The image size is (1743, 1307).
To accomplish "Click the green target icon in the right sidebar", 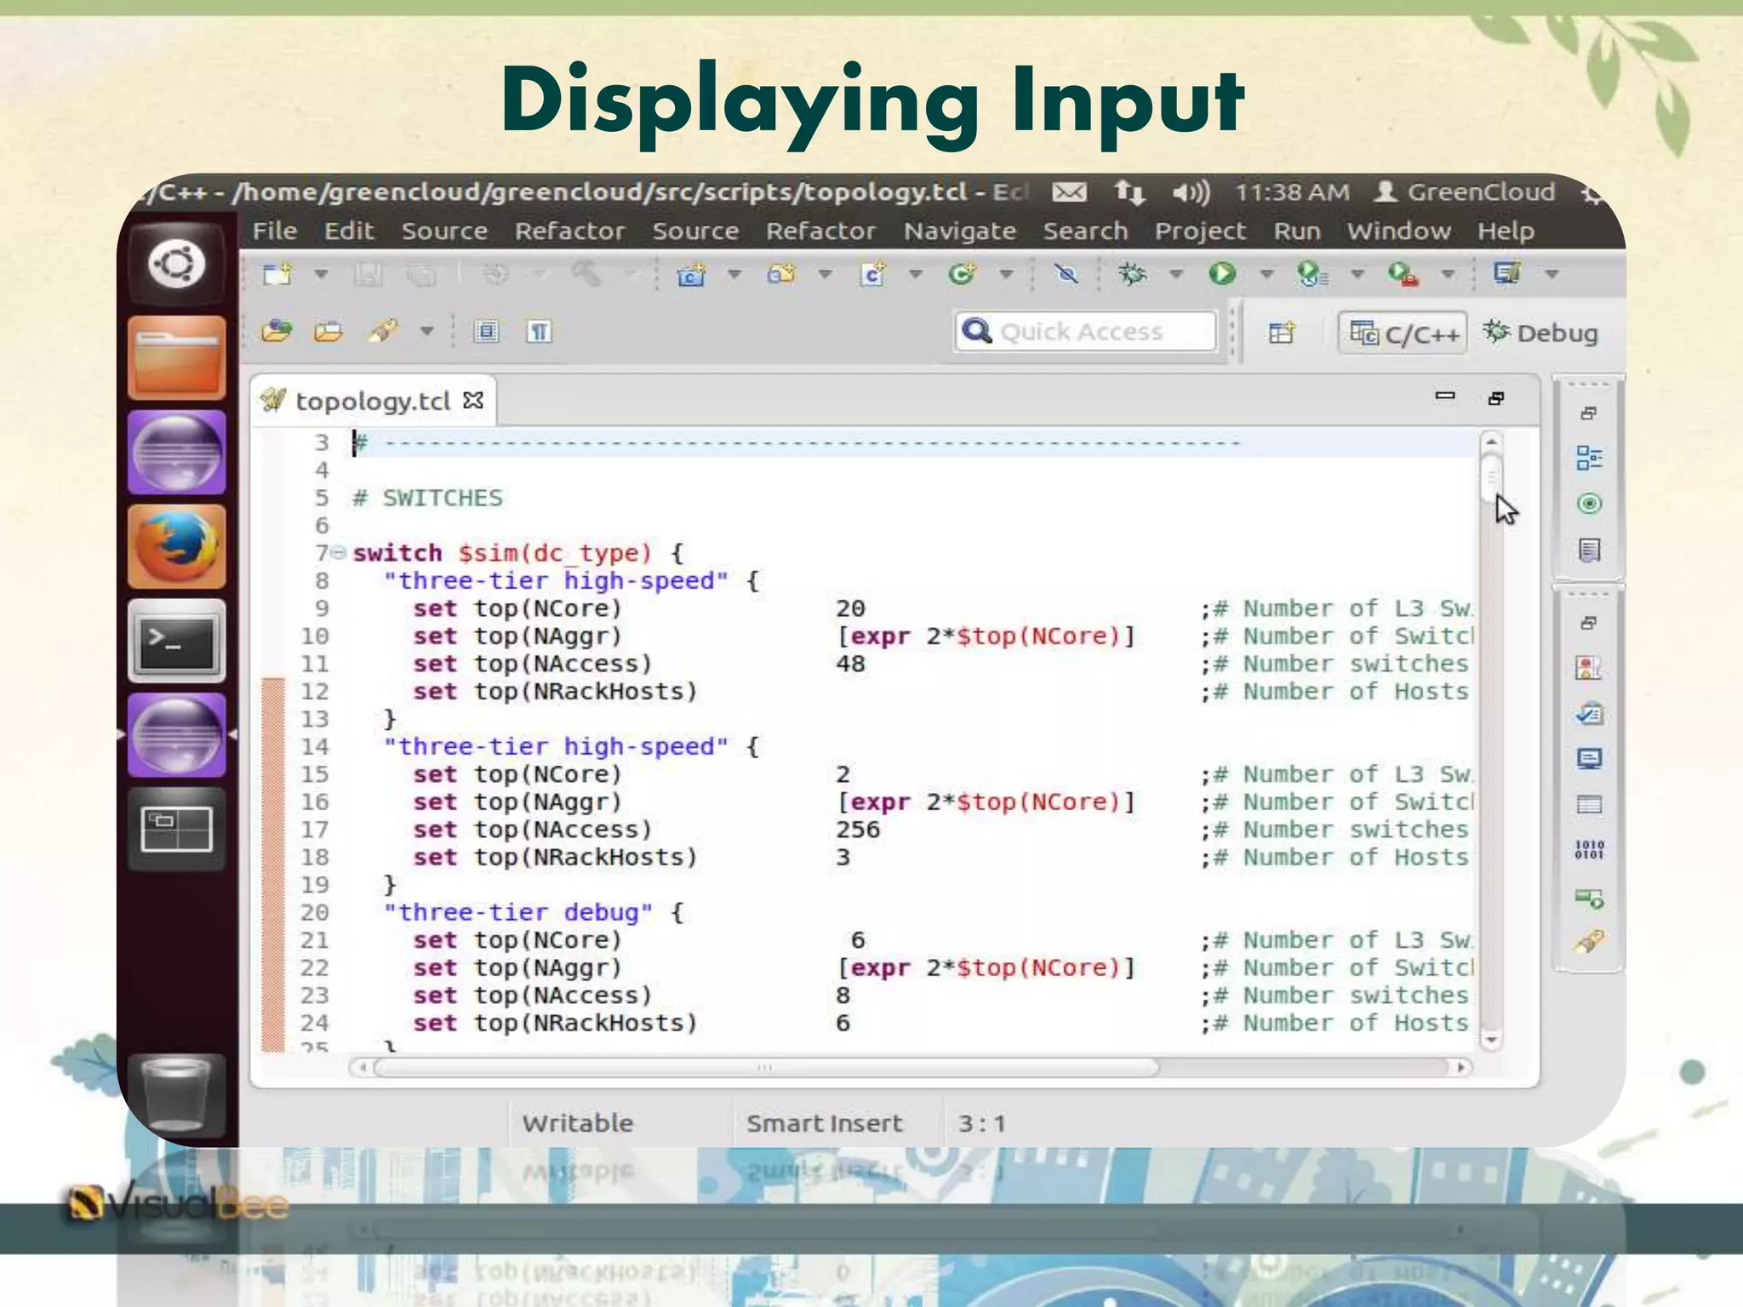I will [1589, 504].
